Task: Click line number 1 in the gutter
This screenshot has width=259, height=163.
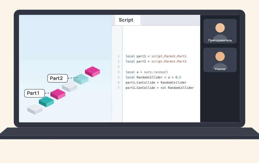Action: [x=119, y=56]
